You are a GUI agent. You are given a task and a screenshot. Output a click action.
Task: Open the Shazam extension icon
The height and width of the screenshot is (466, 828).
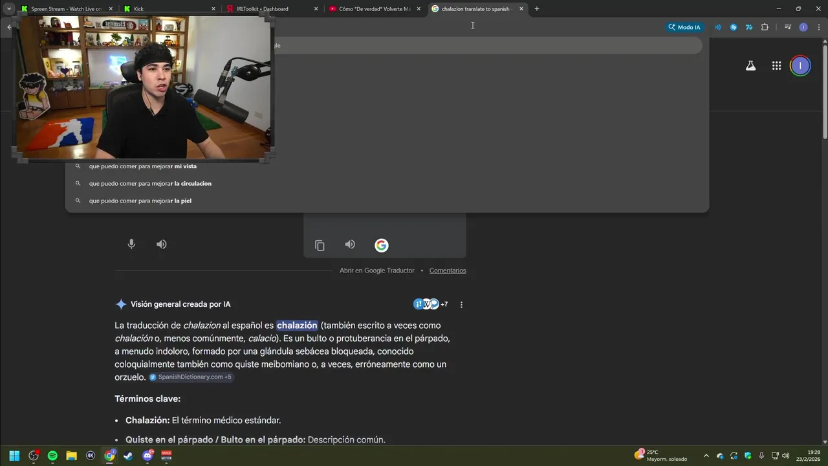733,27
